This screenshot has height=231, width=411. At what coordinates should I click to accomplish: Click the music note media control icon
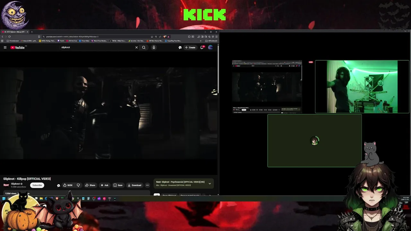pos(198,37)
